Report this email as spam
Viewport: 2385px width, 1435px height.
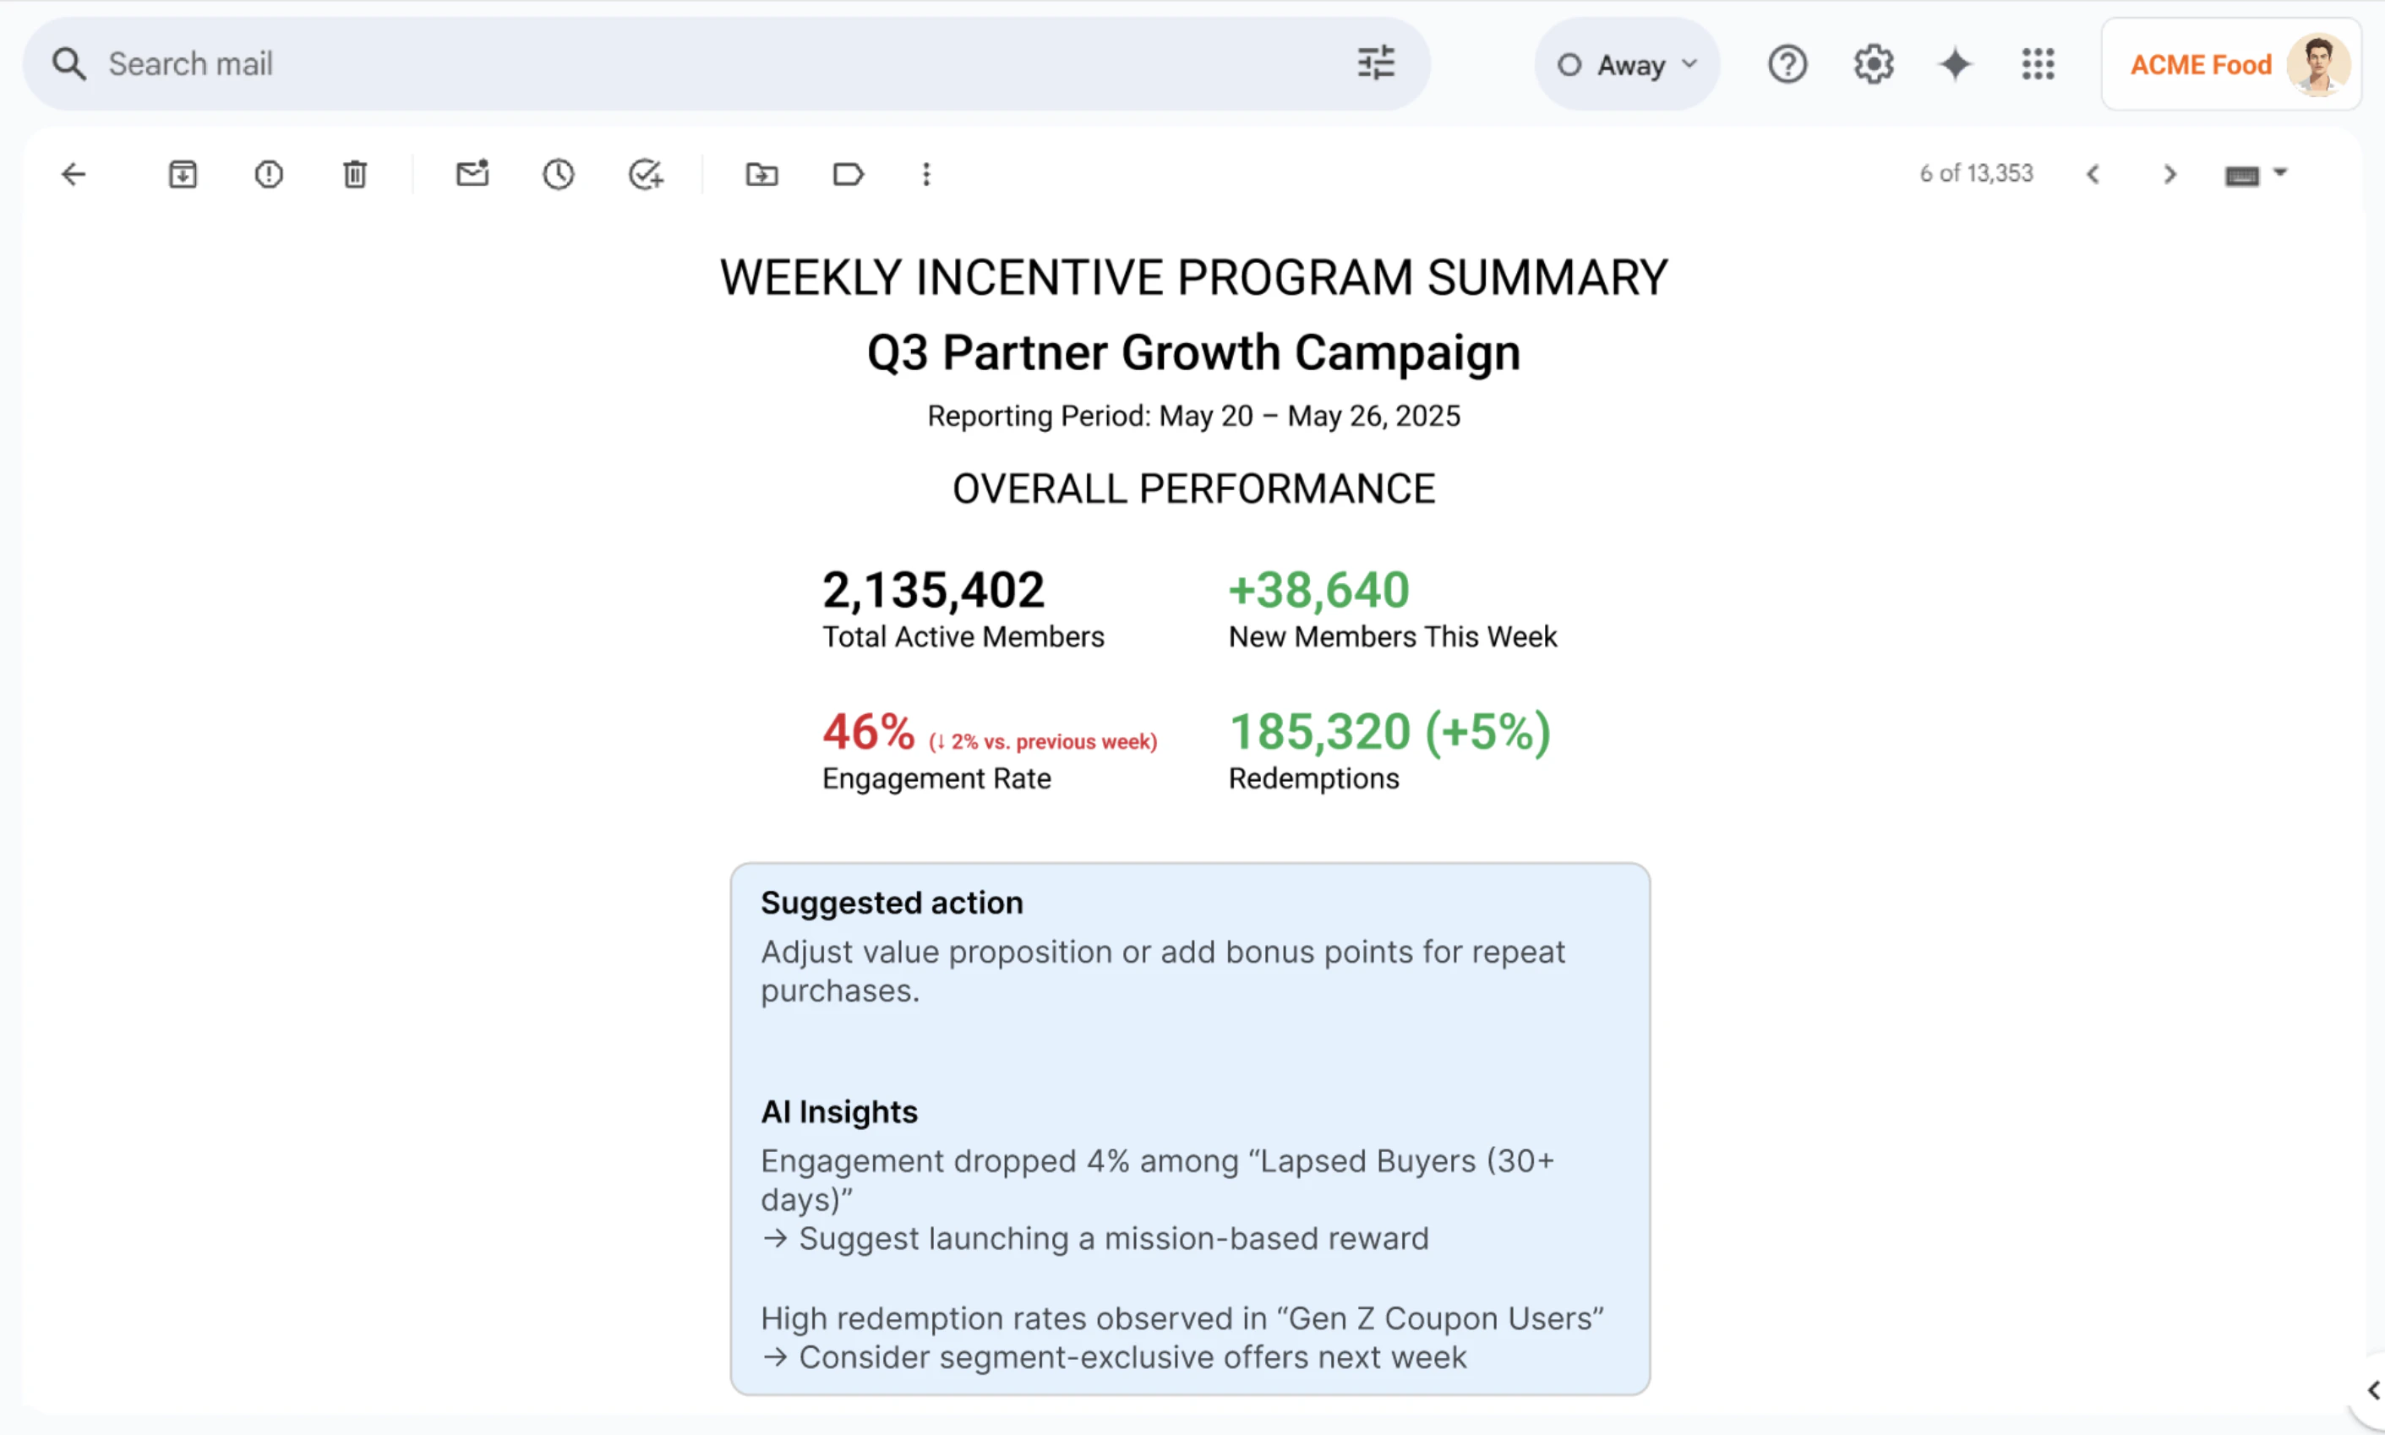pos(268,174)
